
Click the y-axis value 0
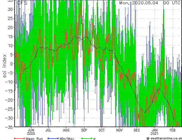point(12,64)
